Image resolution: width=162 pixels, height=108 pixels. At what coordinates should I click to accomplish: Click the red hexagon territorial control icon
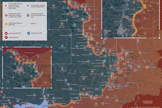[x=6, y=15]
